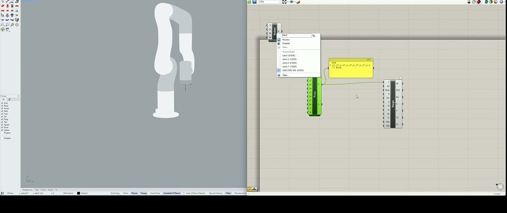Toggle SmartTrack in the status bar
This screenshot has width=507, height=213.
click(155, 193)
